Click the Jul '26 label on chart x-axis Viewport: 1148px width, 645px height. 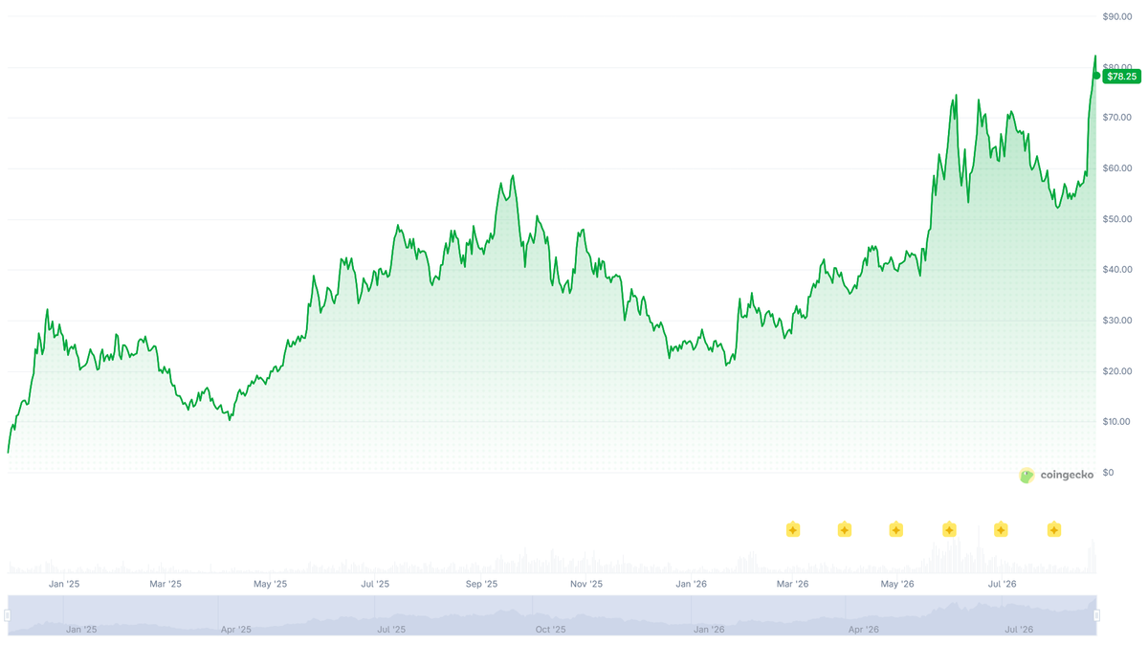click(1002, 584)
